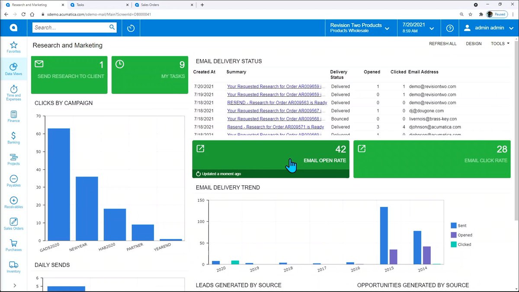519x292 pixels.
Task: Click Bounced delivery status cell
Action: tap(340, 119)
